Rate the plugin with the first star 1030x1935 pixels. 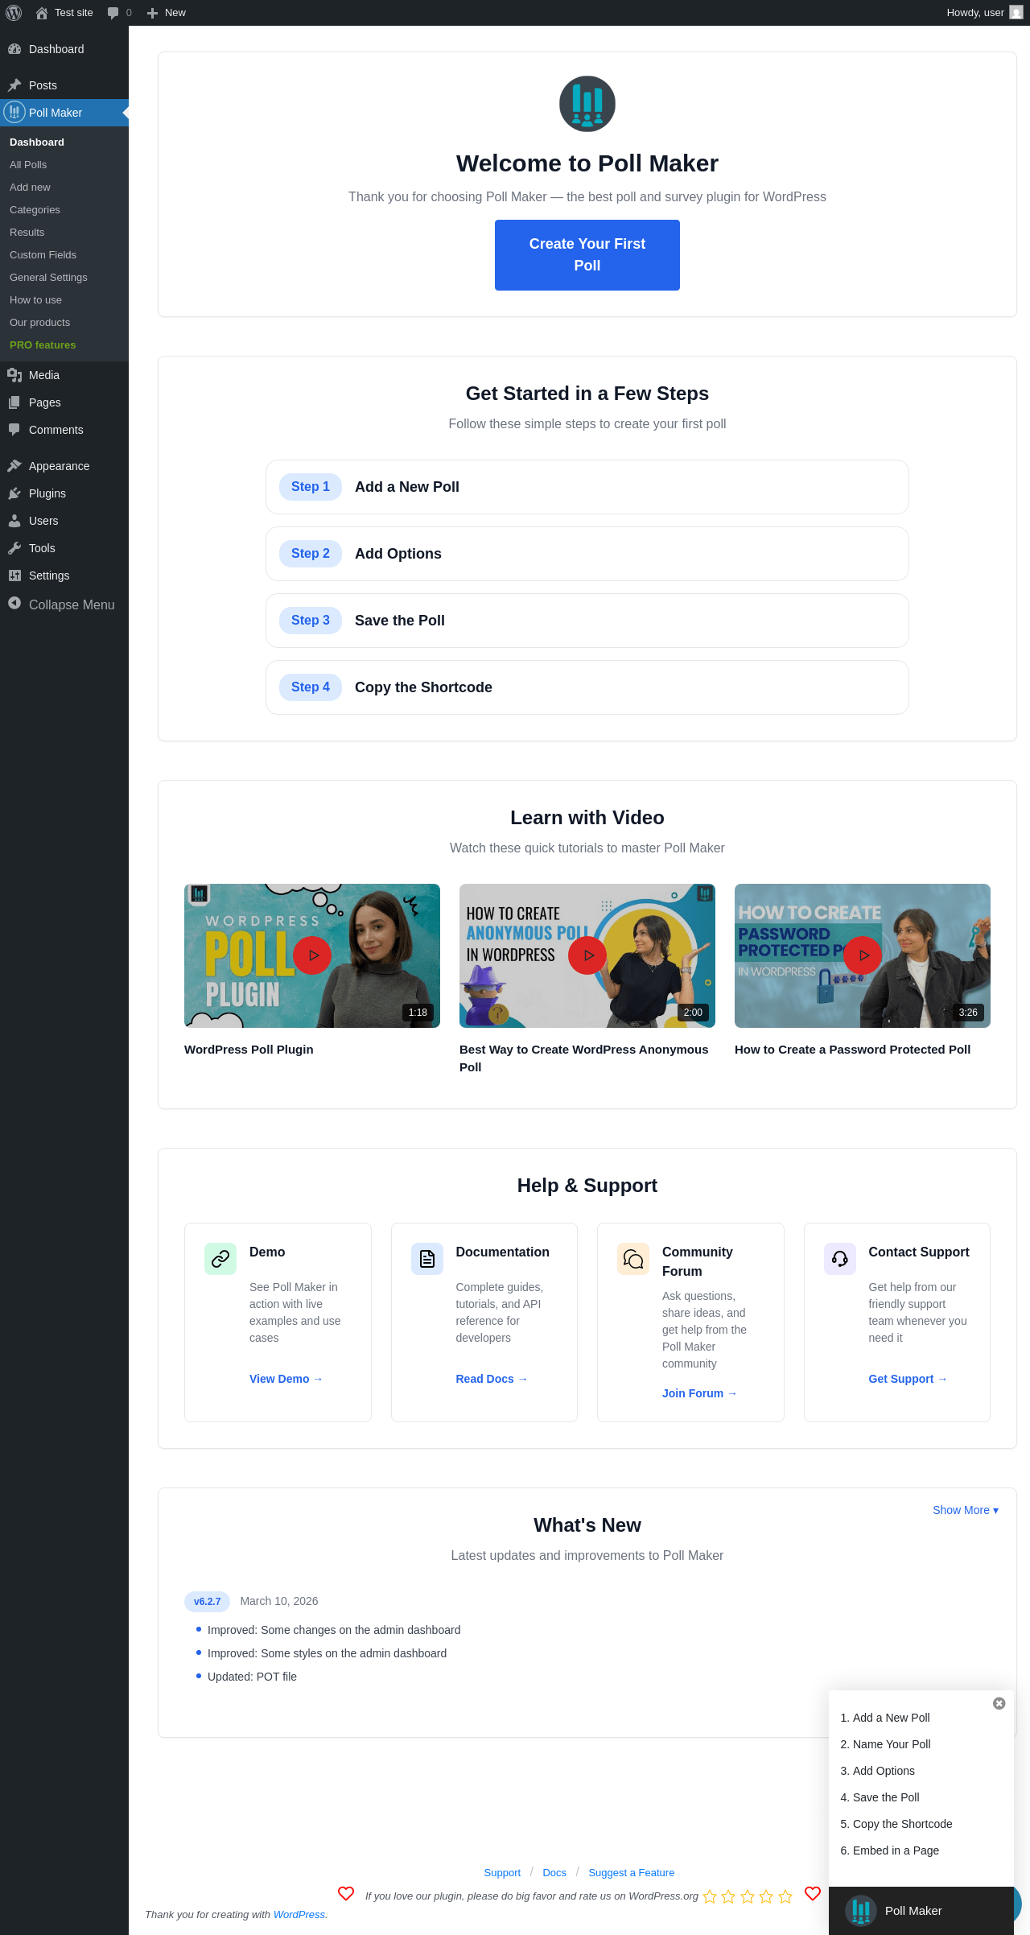(710, 1896)
